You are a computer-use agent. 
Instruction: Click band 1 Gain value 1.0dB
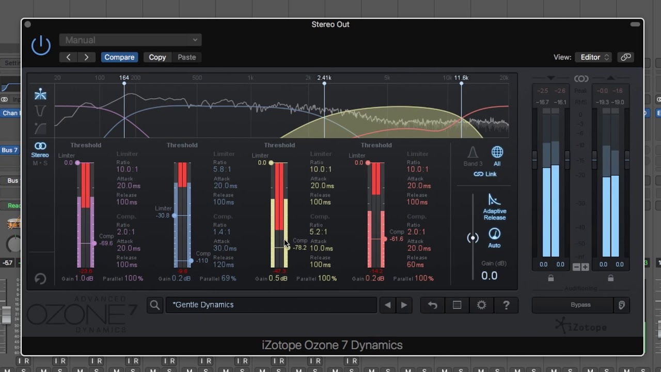click(84, 278)
